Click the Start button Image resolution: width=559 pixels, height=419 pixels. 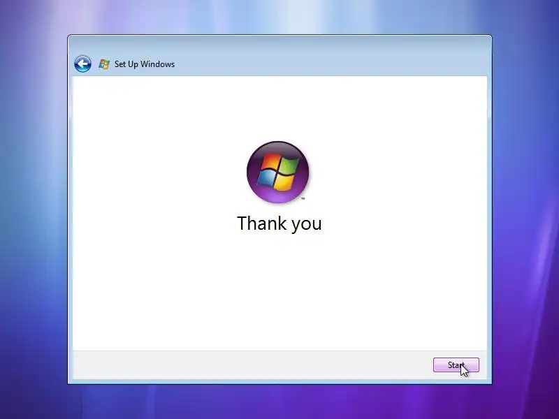pos(456,365)
